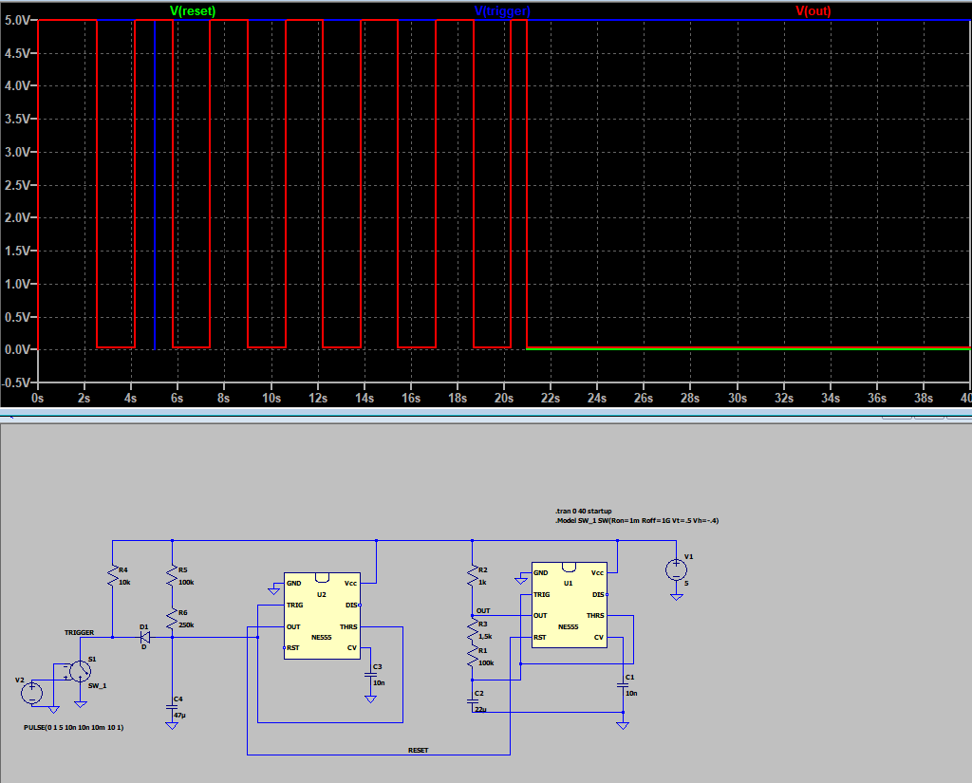This screenshot has height=783, width=972.
Task: Click the .Model SW_1 directive text
Action: coord(636,521)
